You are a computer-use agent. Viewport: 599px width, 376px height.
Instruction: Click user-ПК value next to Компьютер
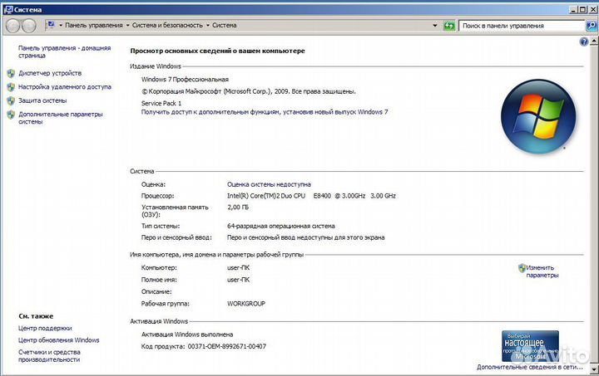(238, 268)
